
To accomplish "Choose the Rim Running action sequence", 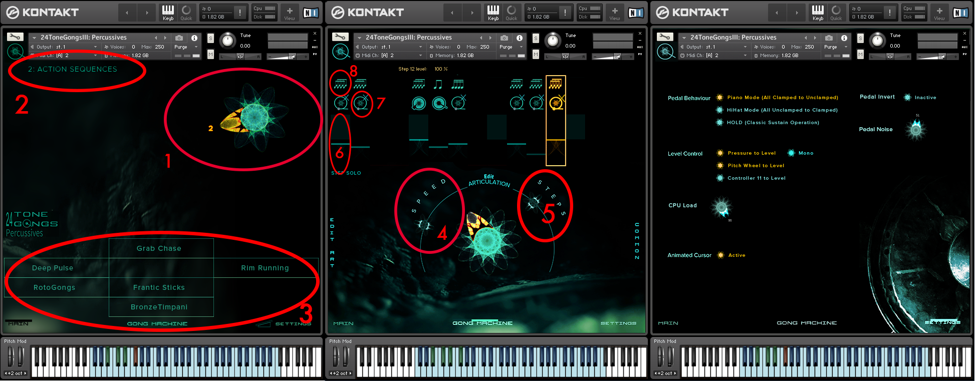I will (x=266, y=268).
